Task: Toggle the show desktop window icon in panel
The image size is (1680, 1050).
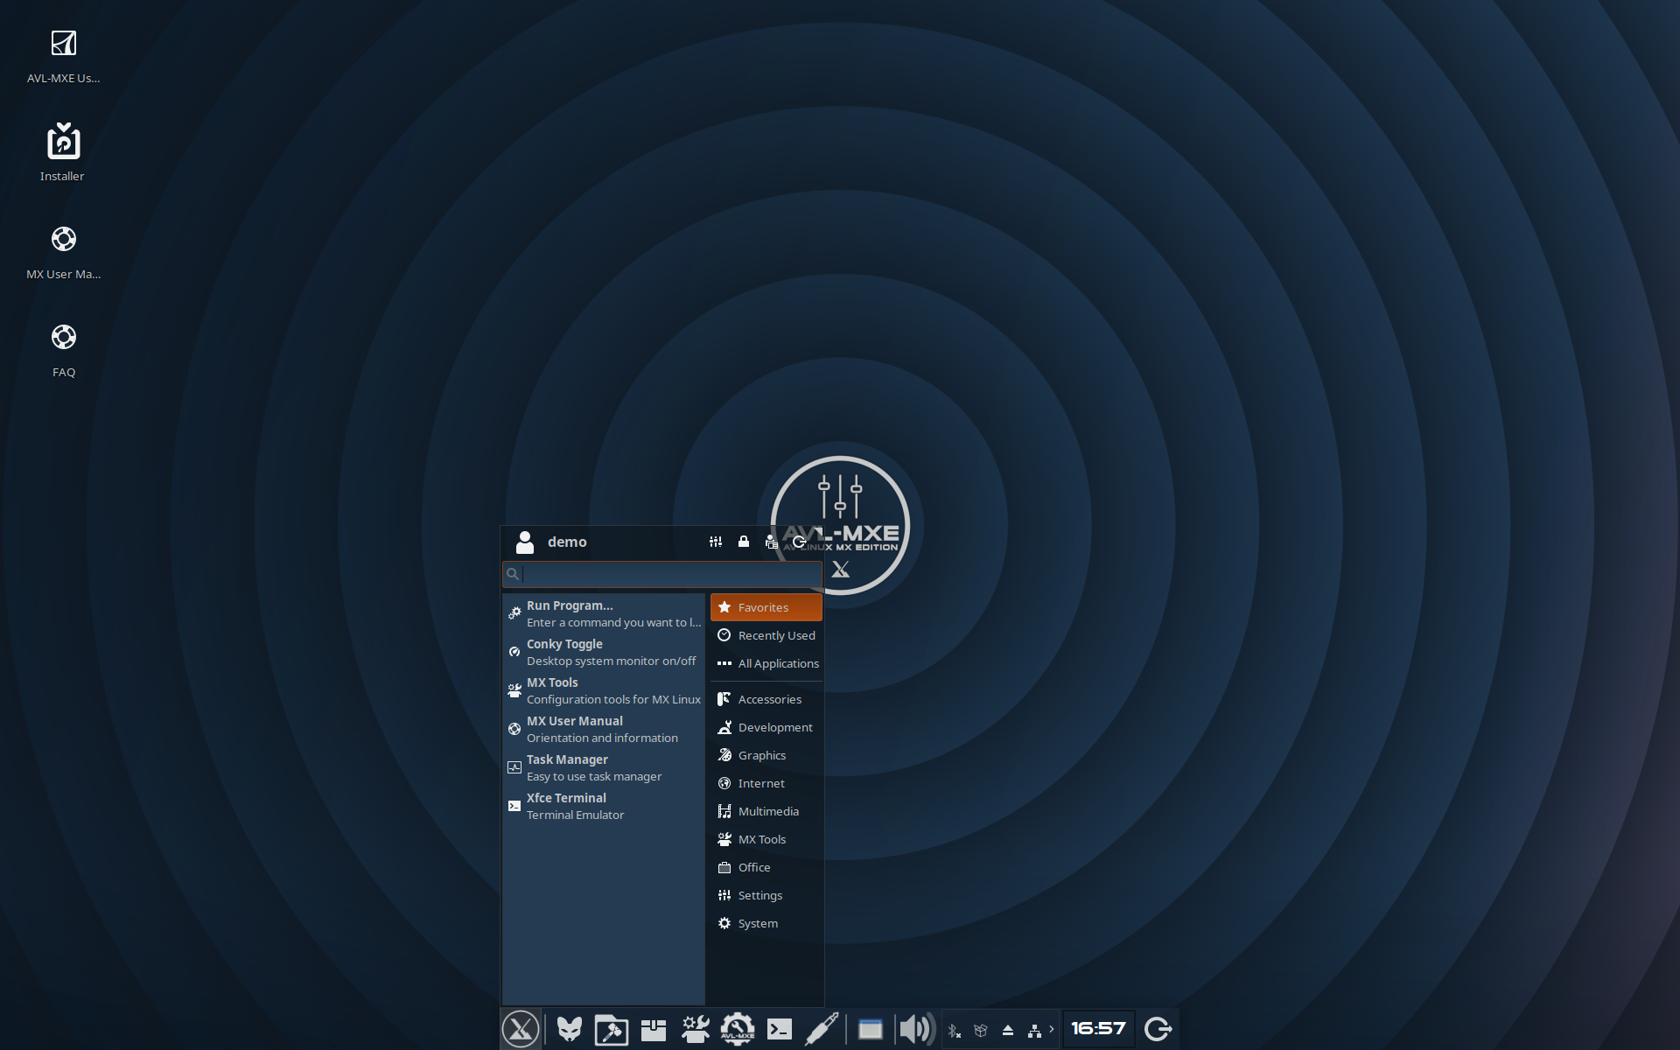Action: (x=870, y=1029)
